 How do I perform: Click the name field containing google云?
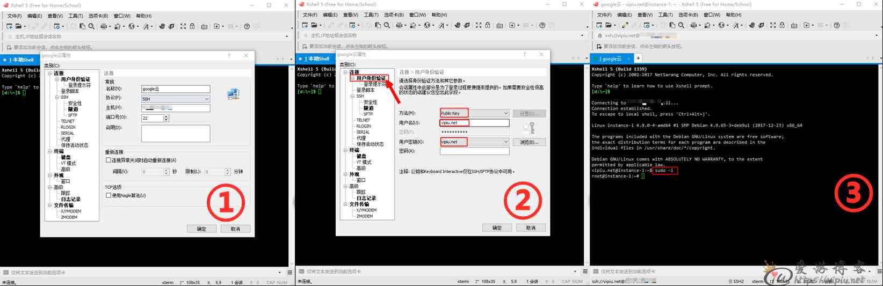(x=176, y=89)
